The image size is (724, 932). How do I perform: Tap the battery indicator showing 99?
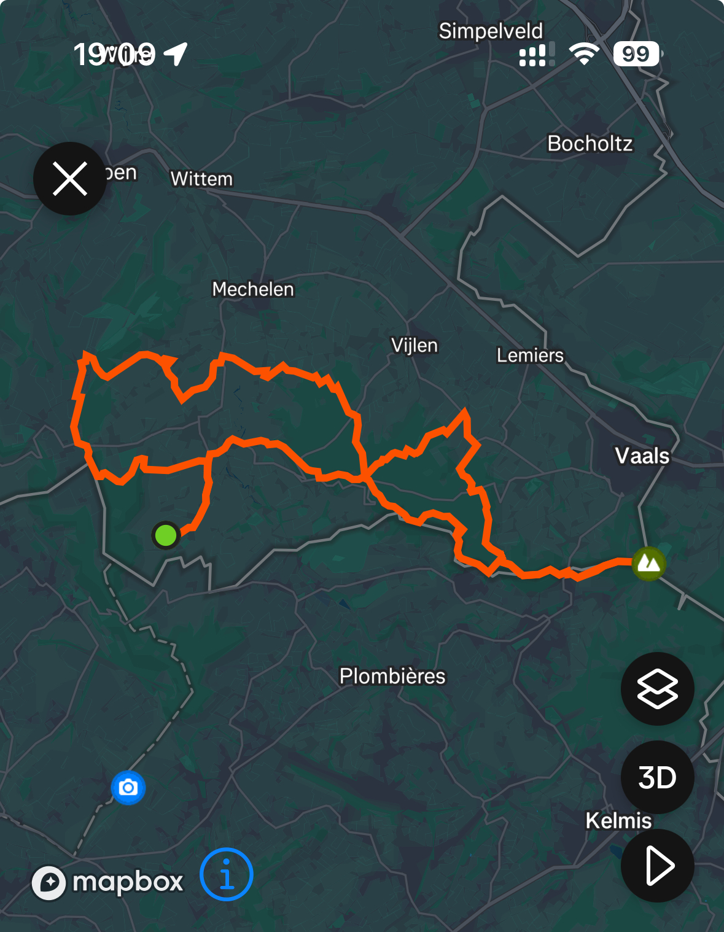click(x=637, y=54)
